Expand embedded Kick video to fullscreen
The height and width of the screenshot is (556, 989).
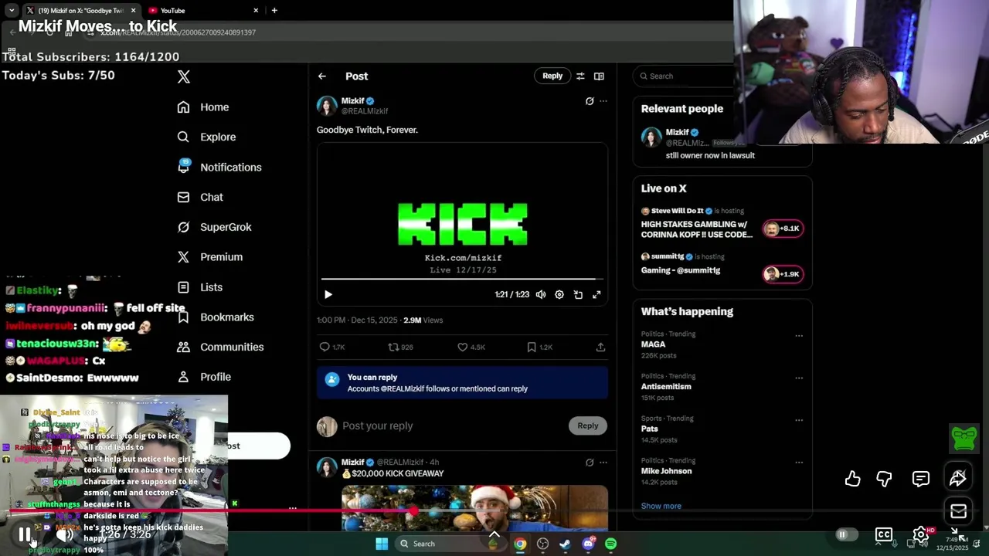click(596, 294)
